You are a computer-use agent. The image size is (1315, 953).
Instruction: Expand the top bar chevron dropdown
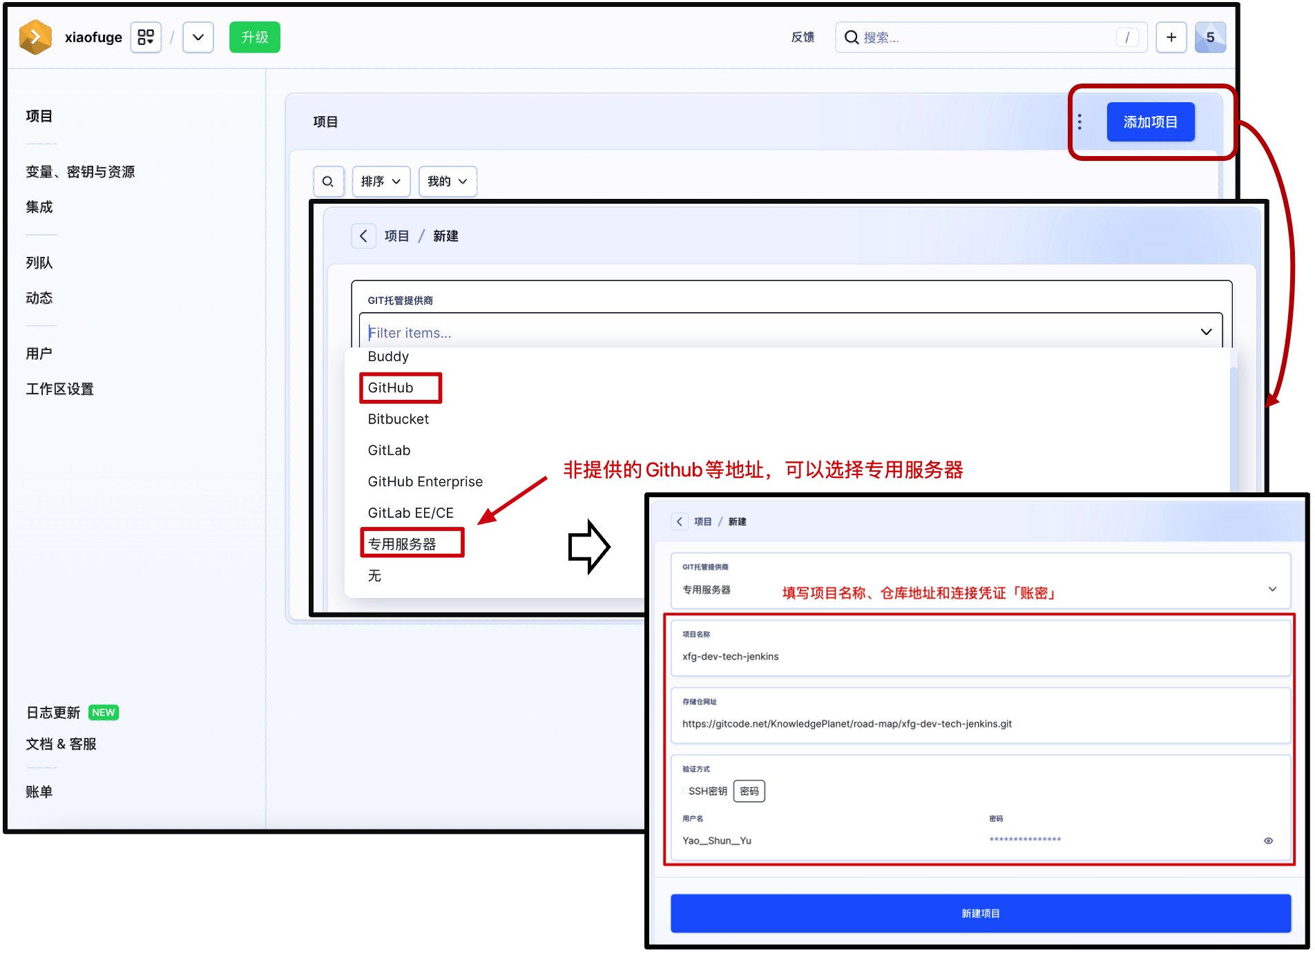pos(198,37)
